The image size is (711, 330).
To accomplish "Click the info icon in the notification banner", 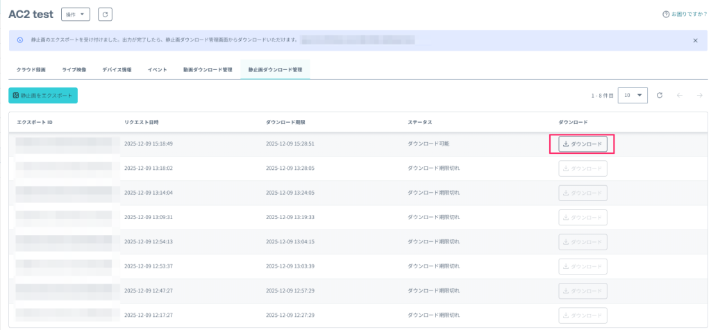I will (x=19, y=40).
